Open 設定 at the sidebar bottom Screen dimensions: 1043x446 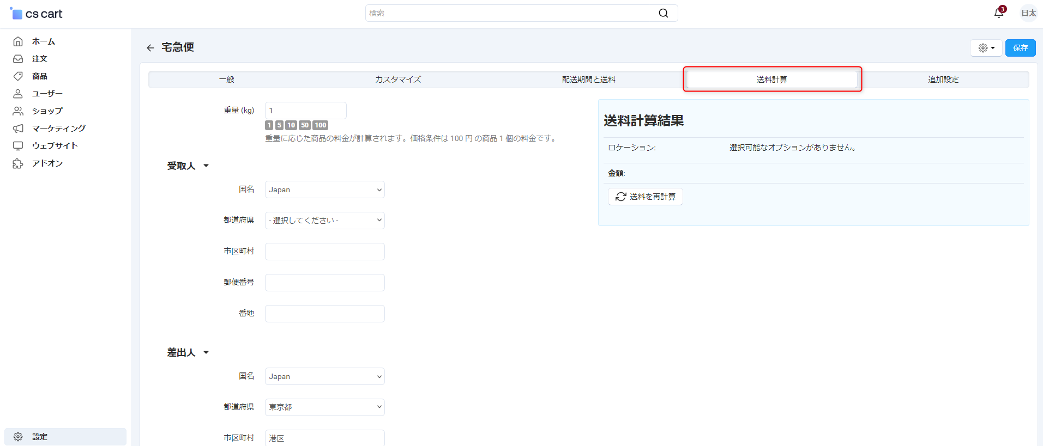[x=39, y=437]
